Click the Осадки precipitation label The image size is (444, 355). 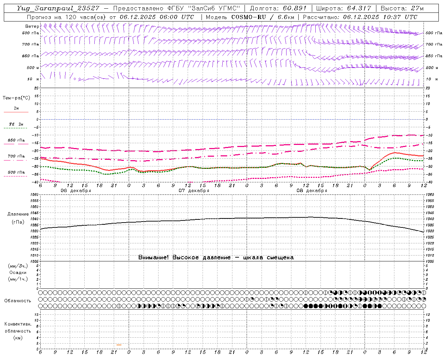point(17,272)
